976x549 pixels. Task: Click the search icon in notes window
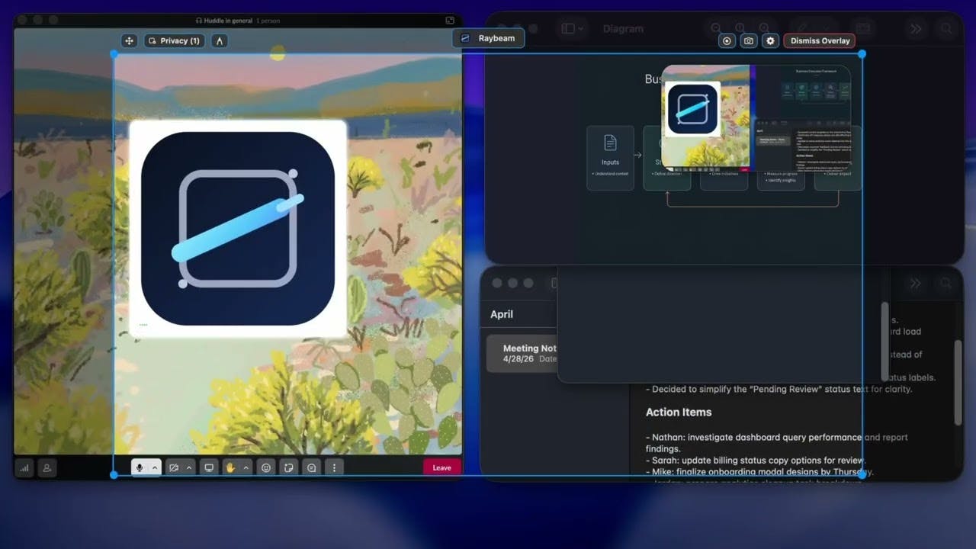946,283
